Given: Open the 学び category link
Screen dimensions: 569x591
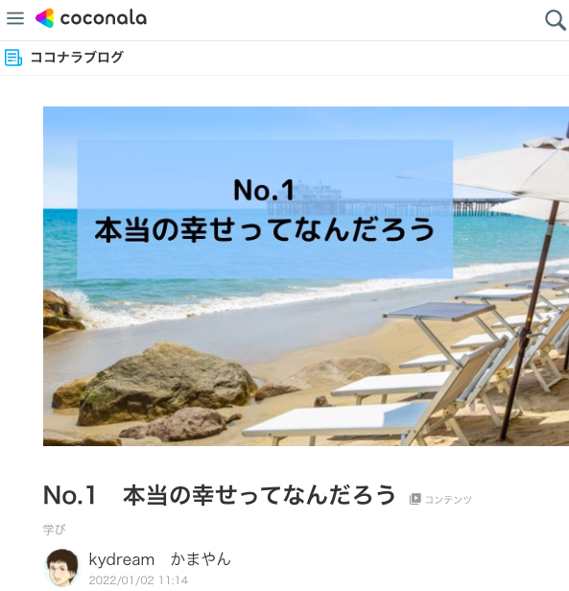Looking at the screenshot, I should (54, 530).
